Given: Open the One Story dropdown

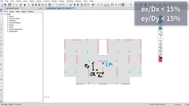Looking at the screenshot, I should point(180,105).
